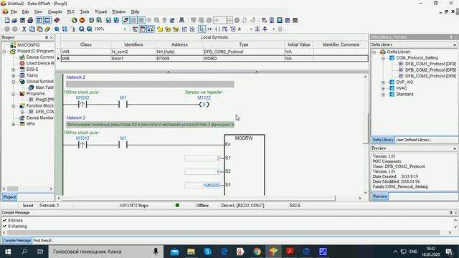Collapse the COM_Protocol_Setting node
Screen dimensions: 459x258
pyautogui.click(x=383, y=58)
